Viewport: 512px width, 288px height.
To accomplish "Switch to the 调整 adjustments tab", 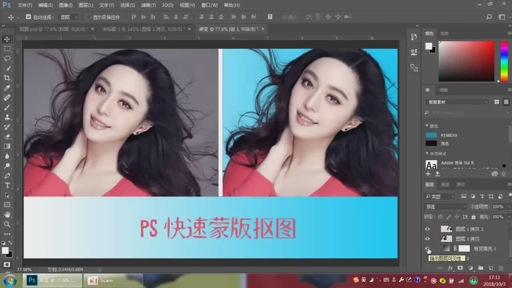I will 443,90.
